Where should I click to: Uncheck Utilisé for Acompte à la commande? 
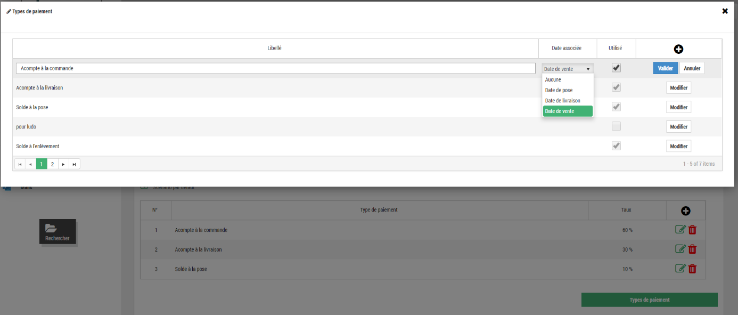pos(616,68)
